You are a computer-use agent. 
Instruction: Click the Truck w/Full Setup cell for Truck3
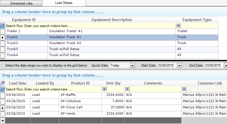click(x=112, y=49)
